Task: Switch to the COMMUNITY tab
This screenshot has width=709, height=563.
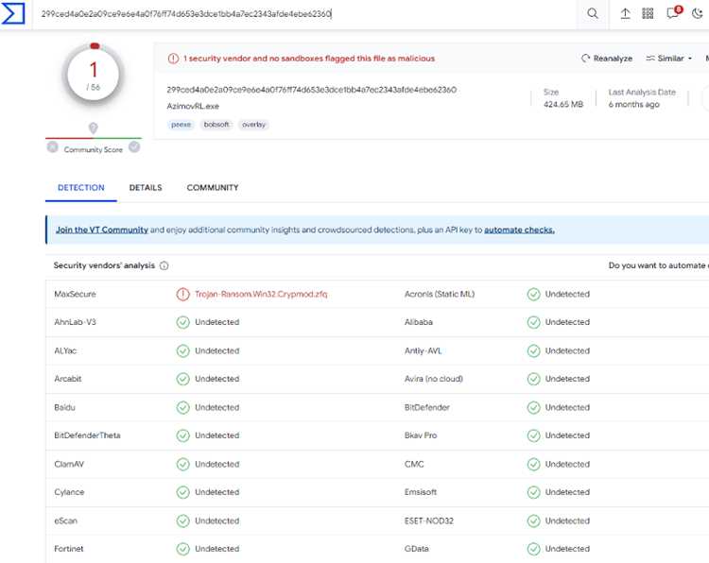Action: 213,188
